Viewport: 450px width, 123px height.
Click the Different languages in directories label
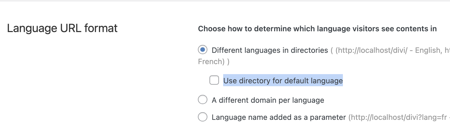[x=270, y=50]
